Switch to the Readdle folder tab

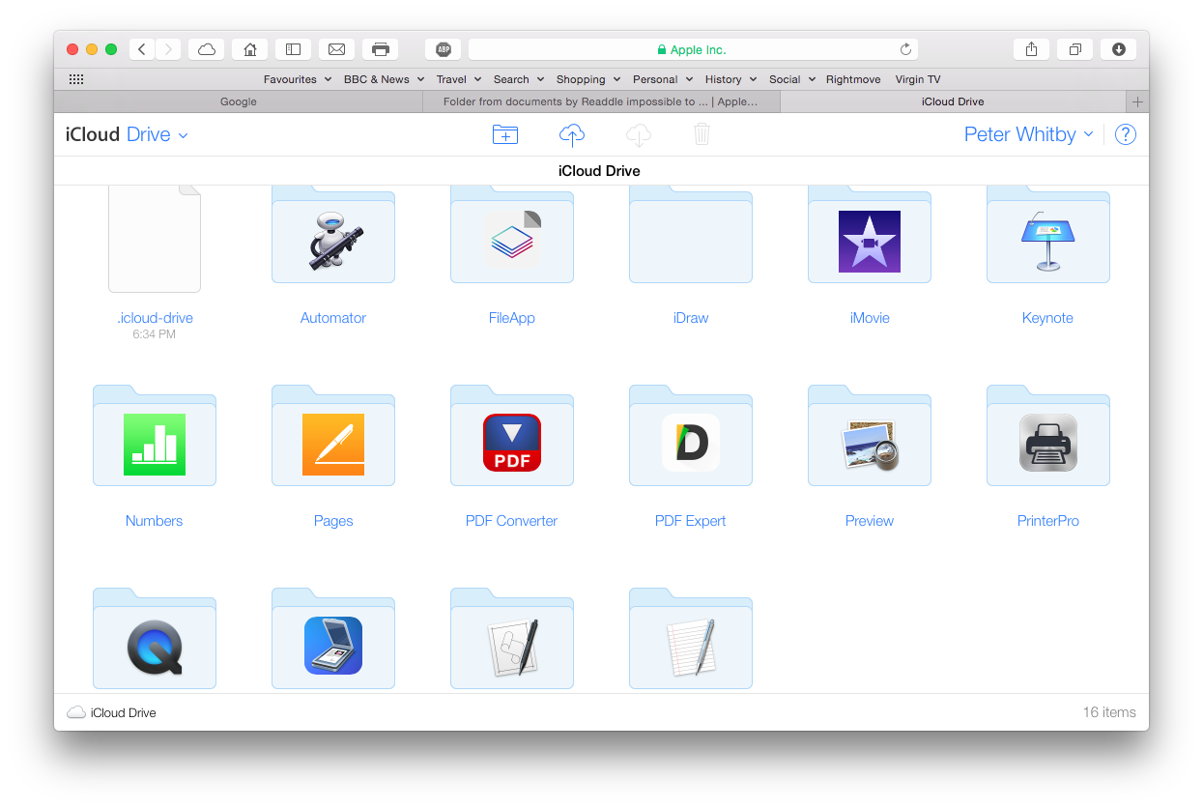(601, 101)
